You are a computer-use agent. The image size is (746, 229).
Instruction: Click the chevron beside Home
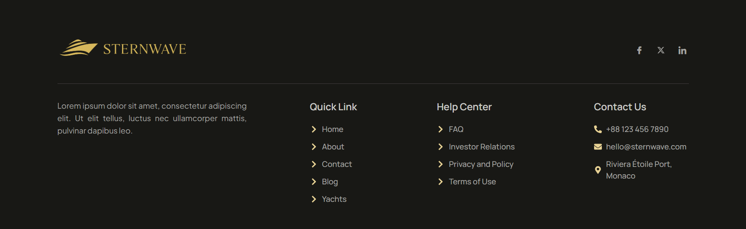[314, 129]
